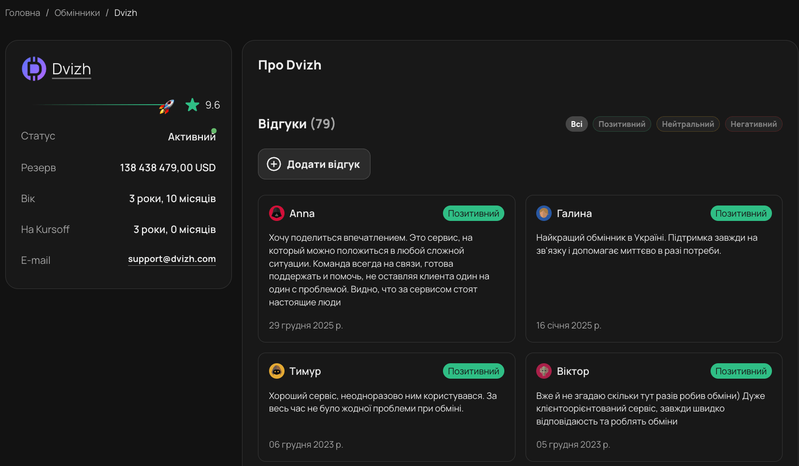Screen dimensions: 799x466
Task: Filter reviews by Позитивний
Action: [622, 124]
